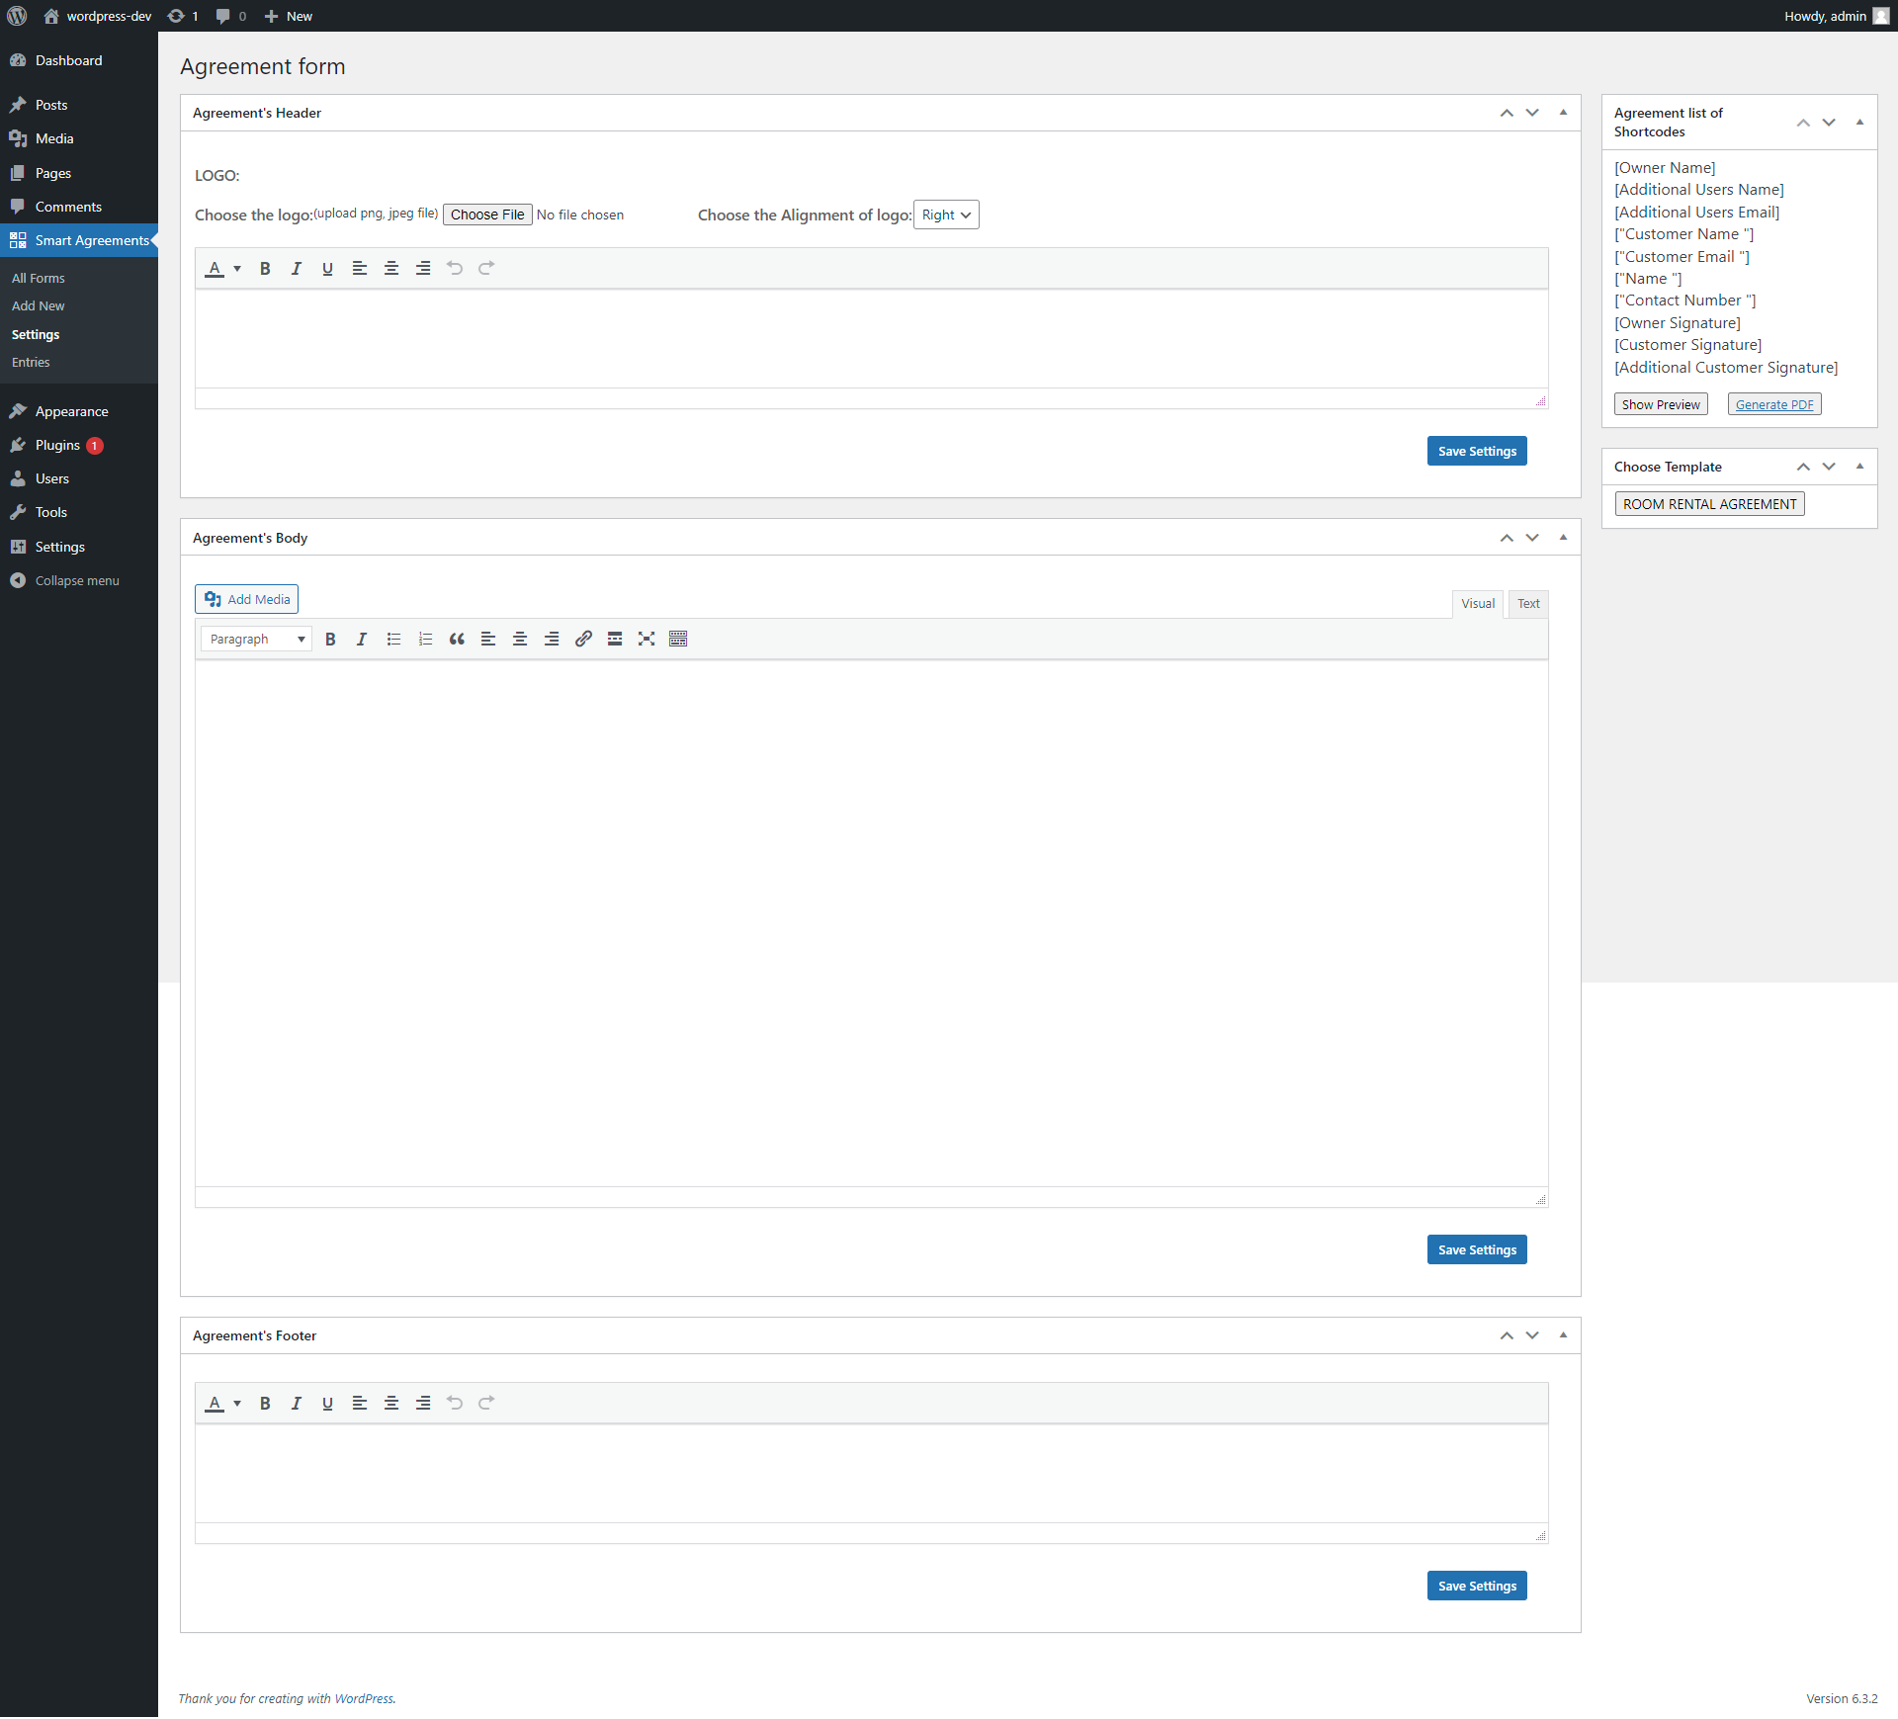Screen dimensions: 1898x1719
Task: Click Italic in the Agreement's Header editor
Action: pyautogui.click(x=297, y=269)
